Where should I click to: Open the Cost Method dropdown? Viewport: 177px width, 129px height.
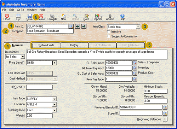point(55,79)
